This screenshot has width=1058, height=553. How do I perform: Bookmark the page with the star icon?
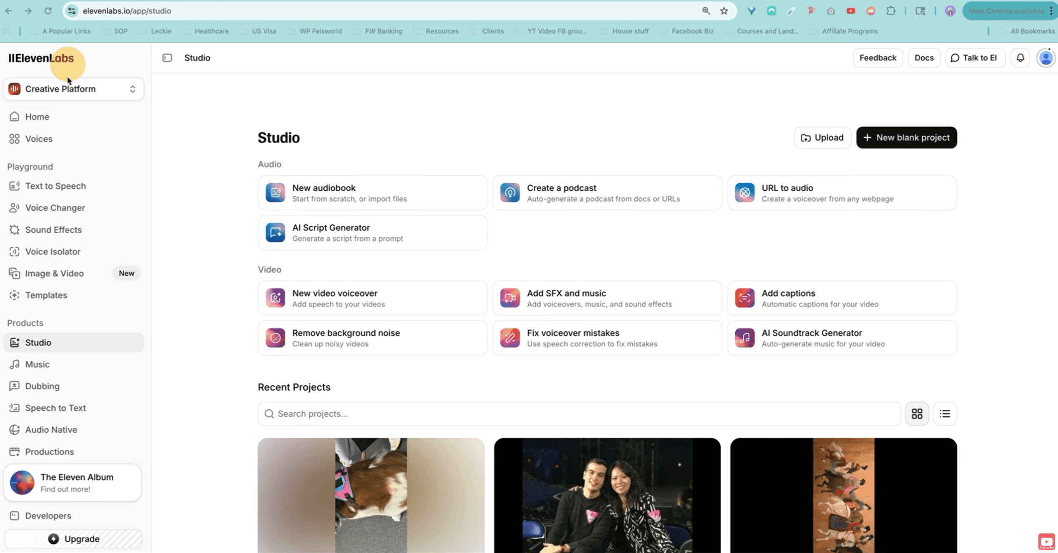[724, 11]
